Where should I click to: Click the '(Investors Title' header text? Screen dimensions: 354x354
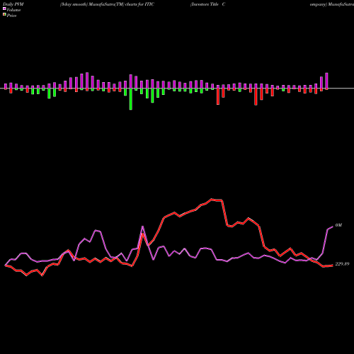(x=205, y=4)
